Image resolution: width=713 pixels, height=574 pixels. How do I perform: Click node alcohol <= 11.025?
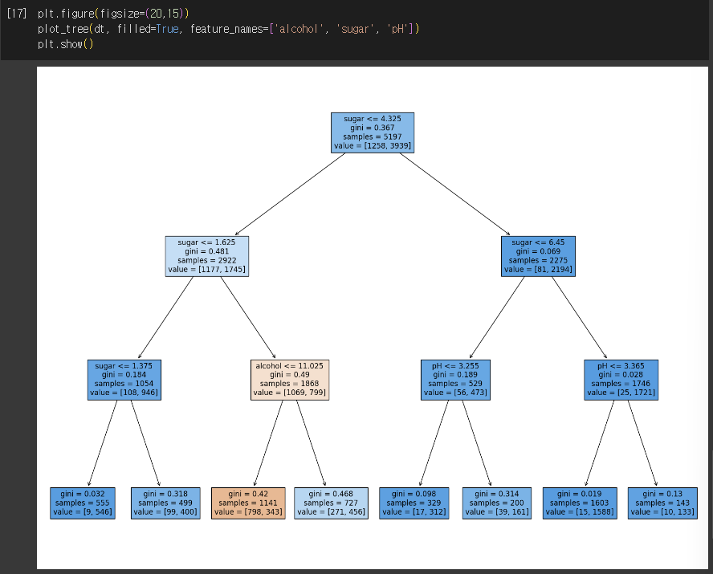click(290, 380)
